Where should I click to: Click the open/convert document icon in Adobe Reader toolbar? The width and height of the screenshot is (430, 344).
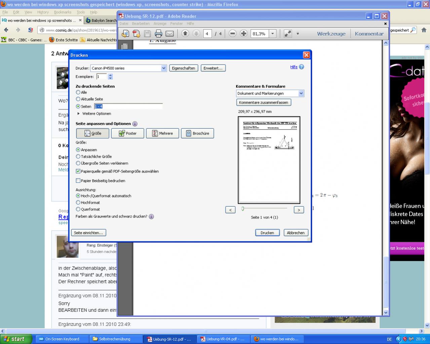(125, 34)
